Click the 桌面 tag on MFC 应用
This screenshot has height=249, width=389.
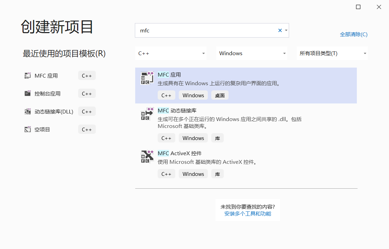[x=220, y=96]
